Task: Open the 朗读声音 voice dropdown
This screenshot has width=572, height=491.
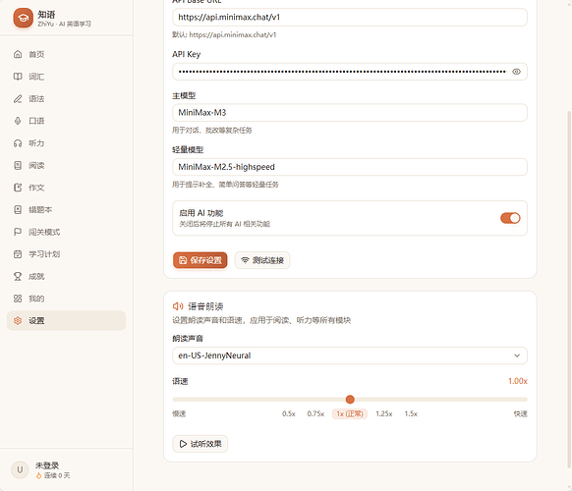Action: point(350,355)
